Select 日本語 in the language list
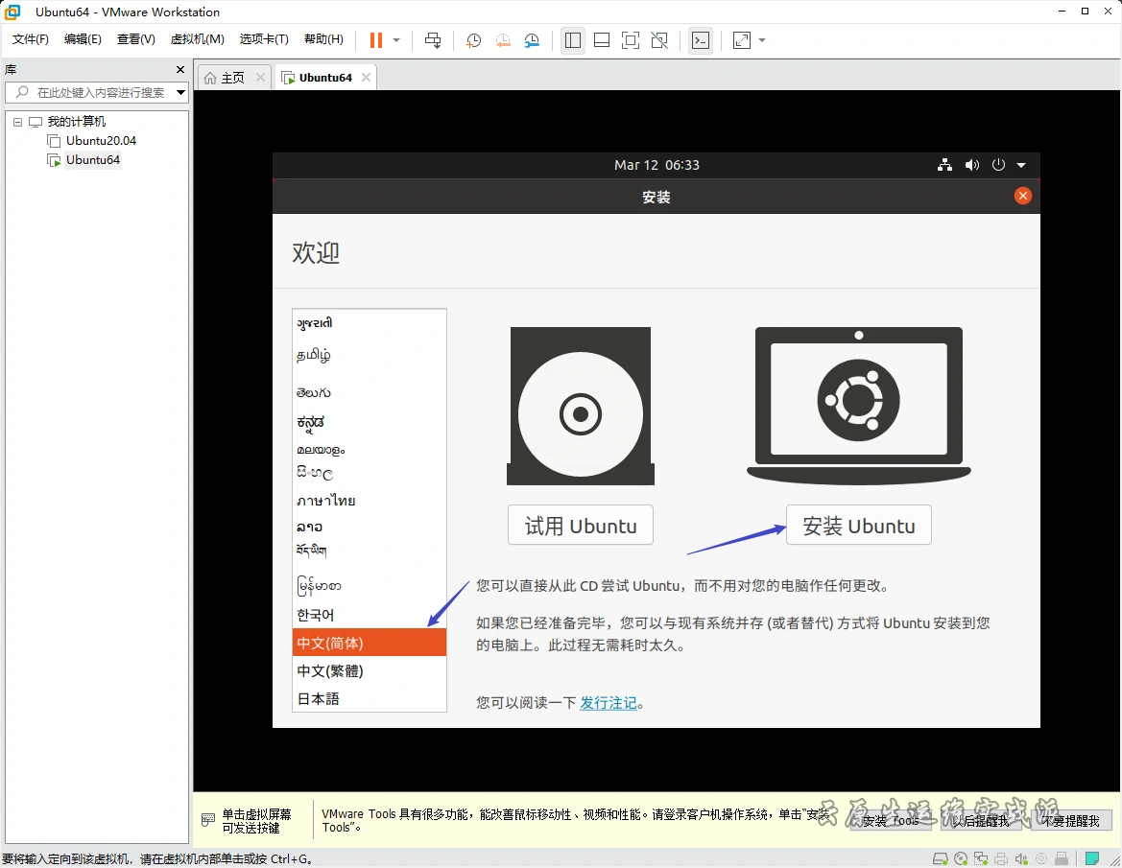The width and height of the screenshot is (1122, 868). pyautogui.click(x=370, y=698)
